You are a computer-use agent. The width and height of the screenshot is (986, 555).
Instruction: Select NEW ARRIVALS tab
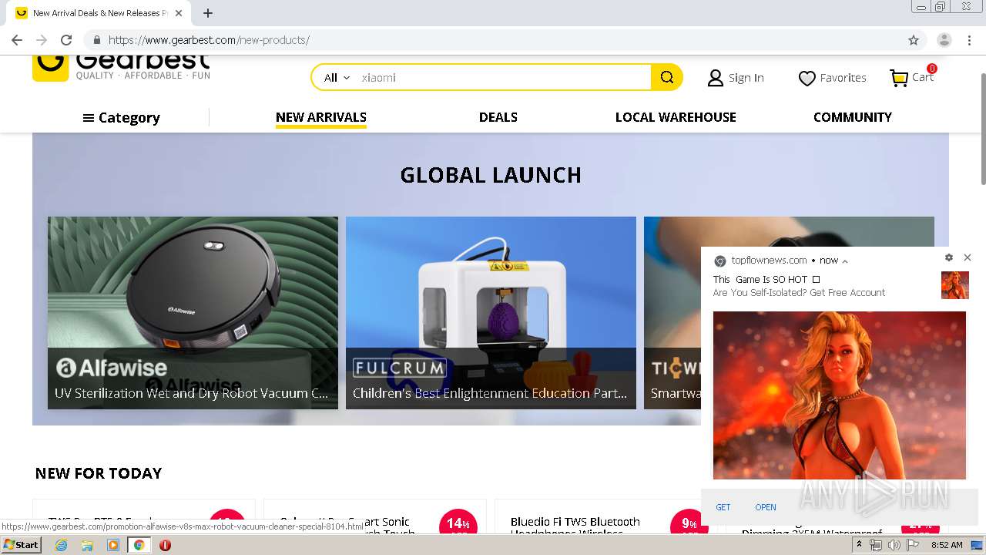[321, 117]
